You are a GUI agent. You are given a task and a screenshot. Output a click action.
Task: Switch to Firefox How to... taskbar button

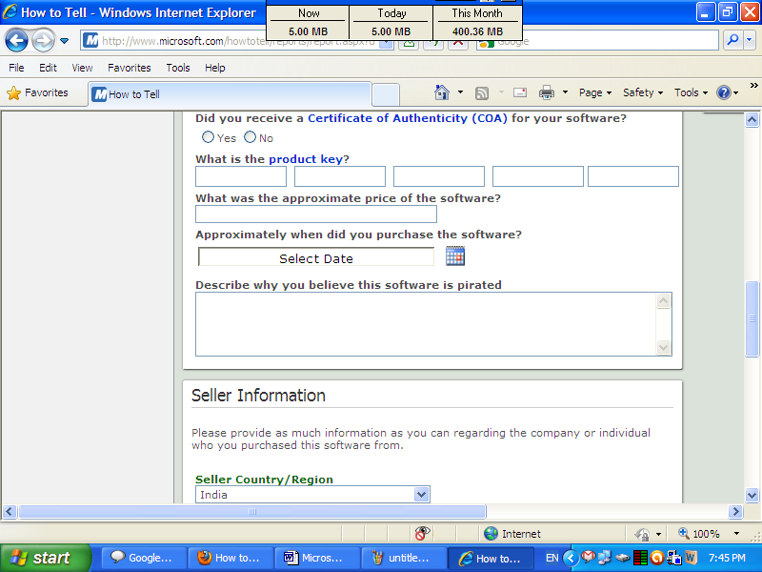click(231, 558)
